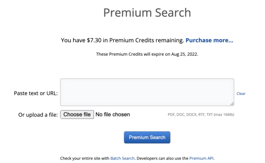Follow the Batch Search link
The height and width of the screenshot is (163, 265).
122,158
